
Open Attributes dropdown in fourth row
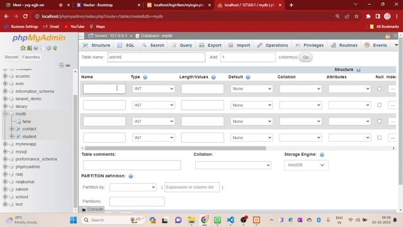(349, 137)
